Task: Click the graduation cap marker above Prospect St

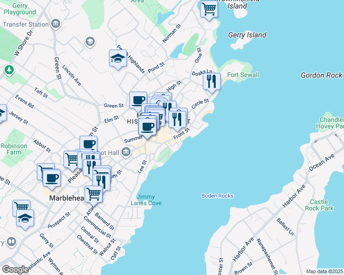Action: point(25,219)
